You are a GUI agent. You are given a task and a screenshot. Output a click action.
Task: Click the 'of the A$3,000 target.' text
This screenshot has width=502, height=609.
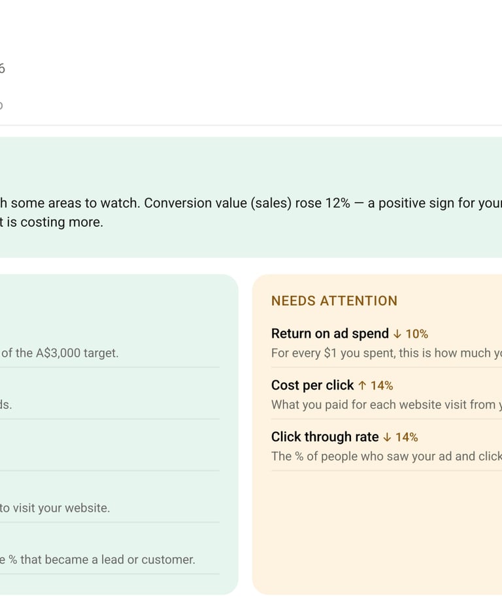pos(60,353)
